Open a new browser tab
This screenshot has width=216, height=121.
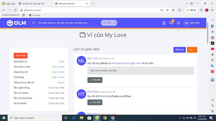click(x=93, y=4)
